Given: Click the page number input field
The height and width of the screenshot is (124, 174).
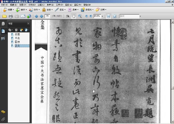Looking at the screenshot, I should (47, 16).
